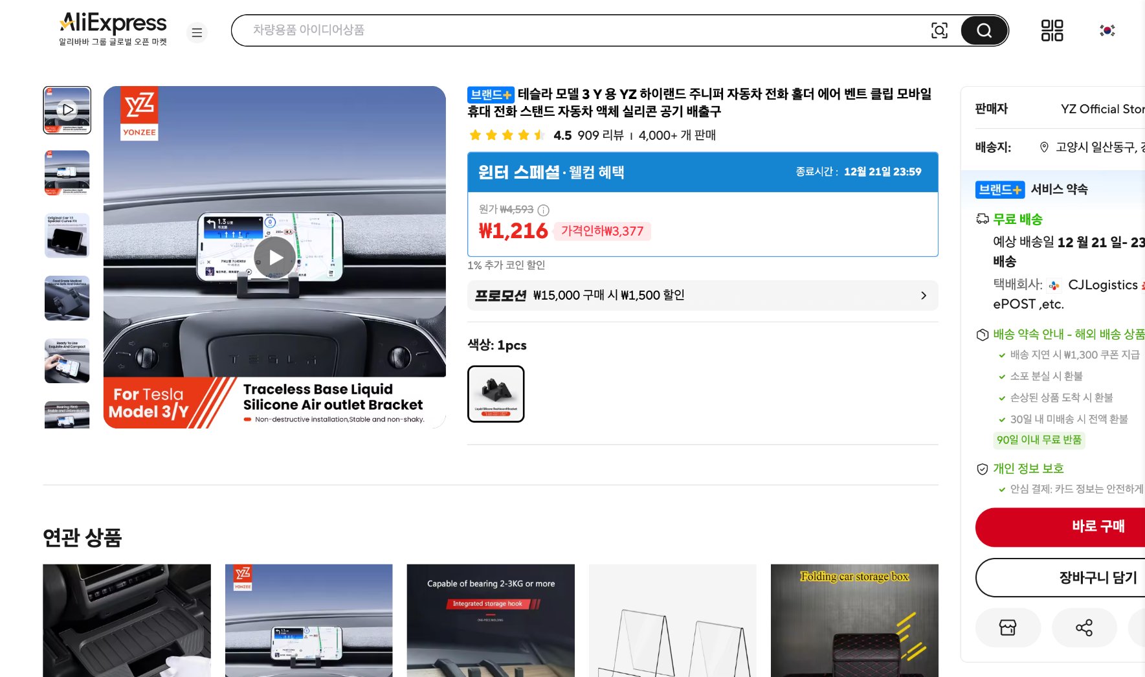Open the Korea language/region settings flag icon
This screenshot has height=677, width=1145.
tap(1108, 30)
